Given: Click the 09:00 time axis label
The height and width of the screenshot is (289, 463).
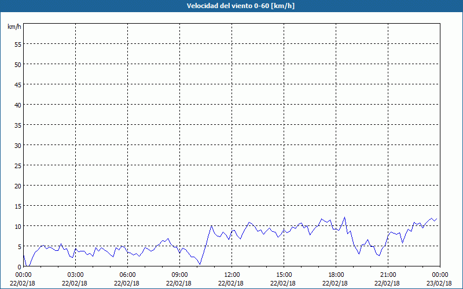Looking at the screenshot, I should 180,275.
